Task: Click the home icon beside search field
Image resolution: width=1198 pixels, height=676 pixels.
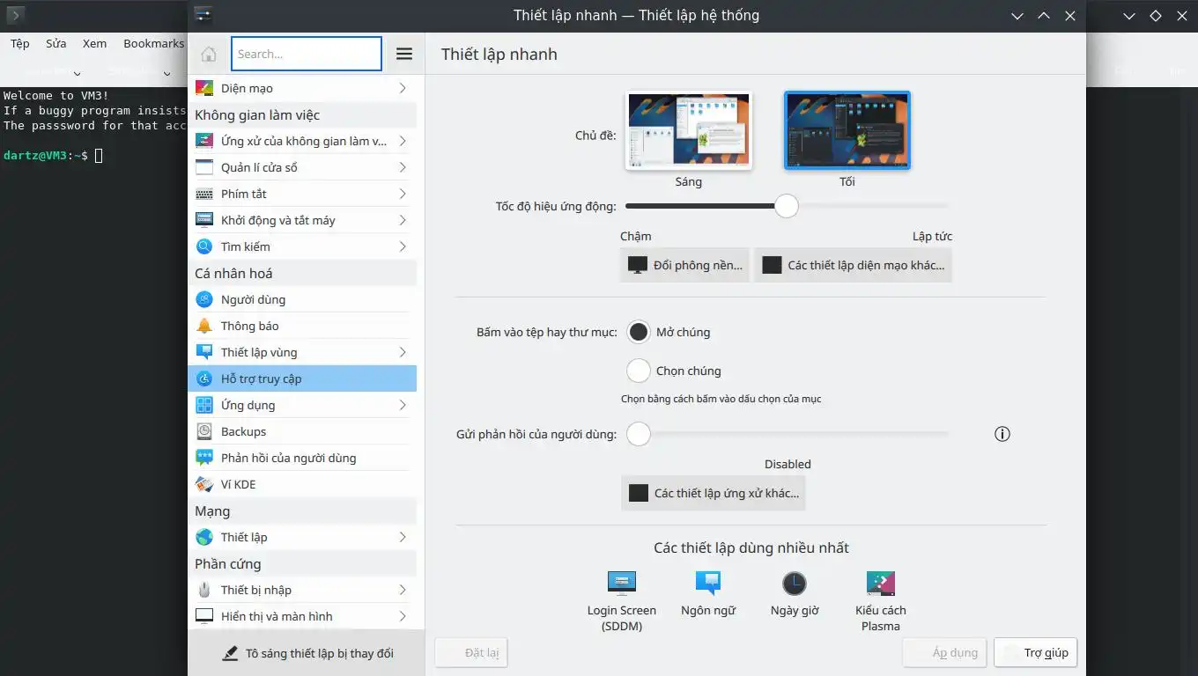Action: pyautogui.click(x=209, y=54)
